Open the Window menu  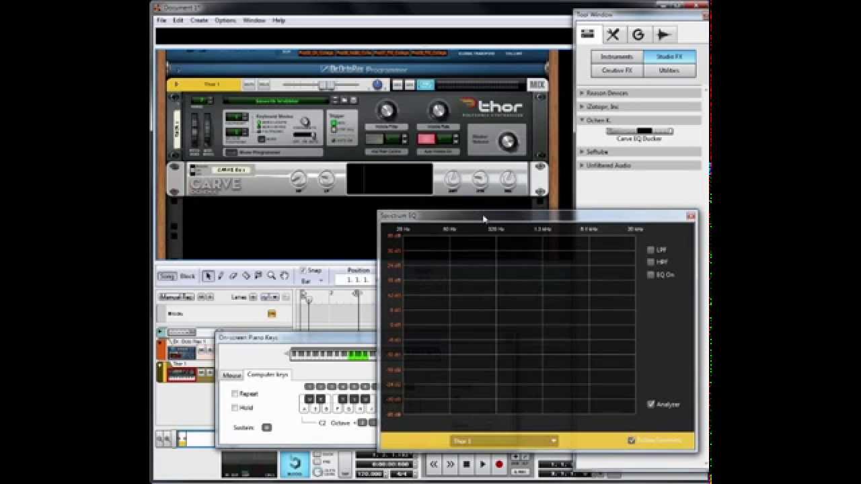(254, 21)
